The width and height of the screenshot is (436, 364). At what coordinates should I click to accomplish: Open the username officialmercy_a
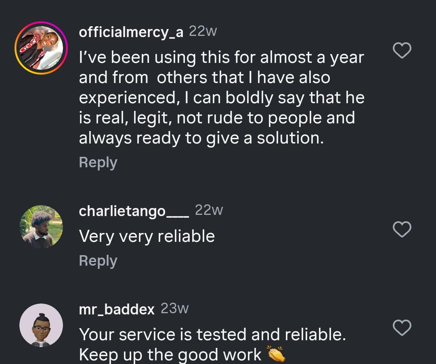click(130, 32)
